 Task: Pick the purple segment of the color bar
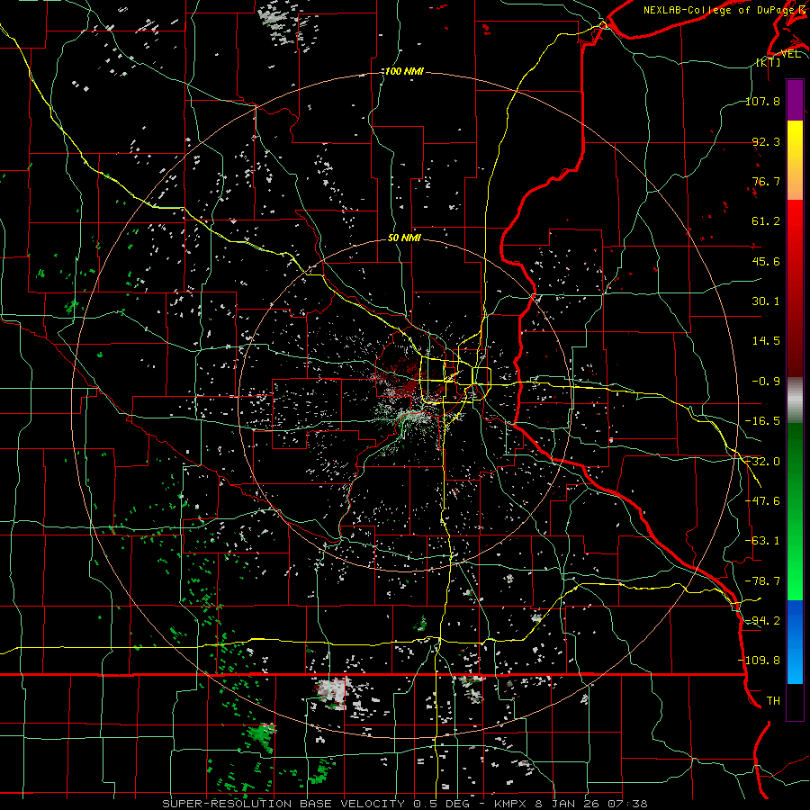point(795,100)
